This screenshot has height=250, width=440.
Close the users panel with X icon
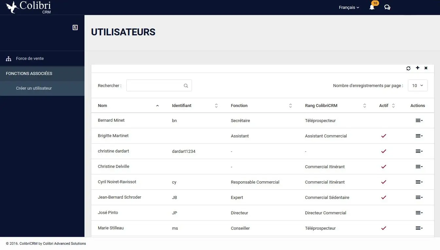pyautogui.click(x=426, y=68)
